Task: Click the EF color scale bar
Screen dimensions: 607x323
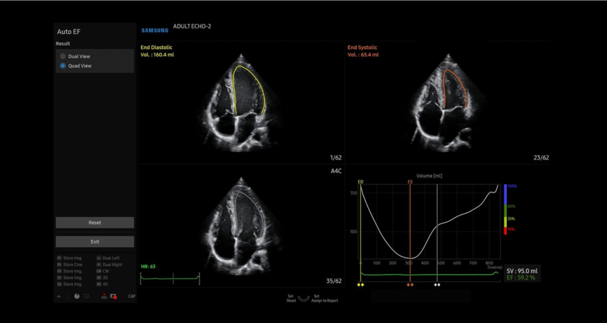Action: coord(505,209)
